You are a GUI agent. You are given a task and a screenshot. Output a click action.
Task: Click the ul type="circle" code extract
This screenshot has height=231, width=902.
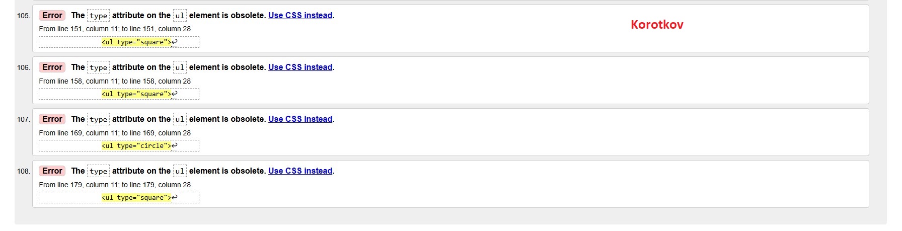136,146
